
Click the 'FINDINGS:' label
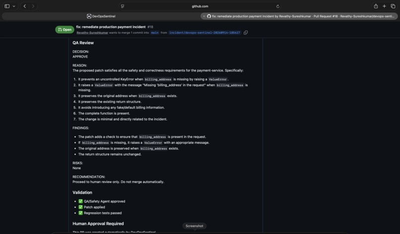[x=80, y=128]
